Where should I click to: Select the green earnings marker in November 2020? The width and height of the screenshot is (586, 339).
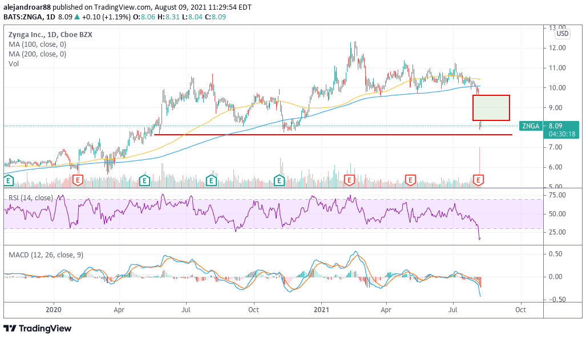[x=279, y=181]
